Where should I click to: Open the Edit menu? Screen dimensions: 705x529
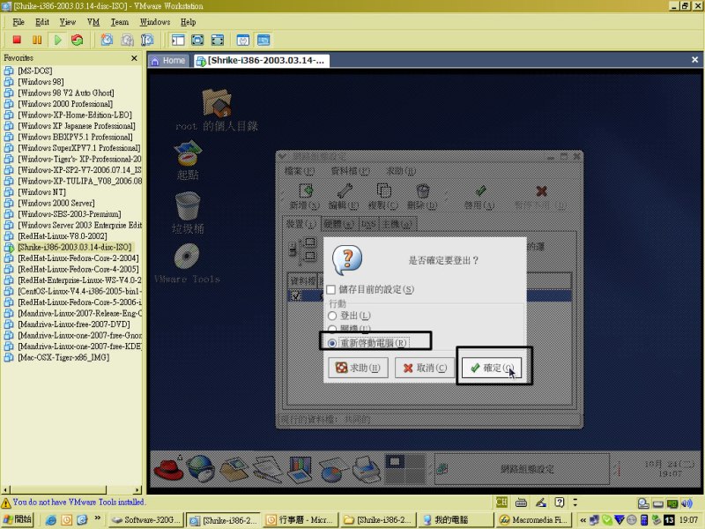point(41,22)
